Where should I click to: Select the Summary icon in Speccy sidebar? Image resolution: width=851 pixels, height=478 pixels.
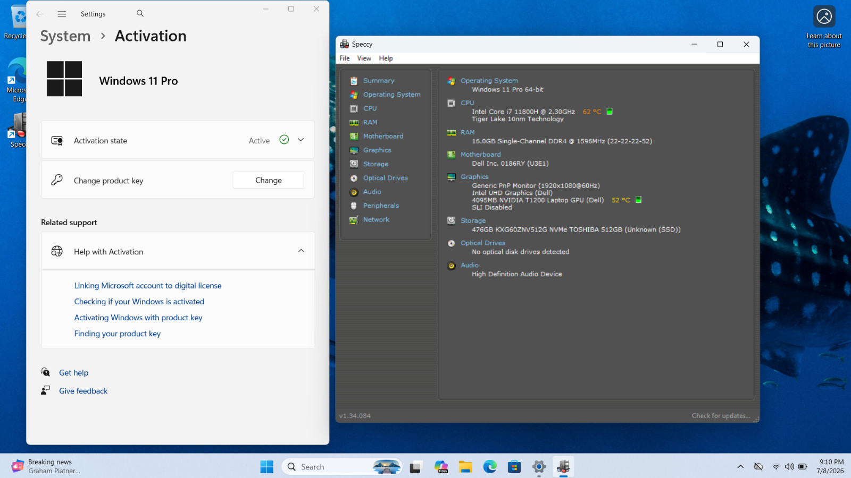click(x=354, y=81)
